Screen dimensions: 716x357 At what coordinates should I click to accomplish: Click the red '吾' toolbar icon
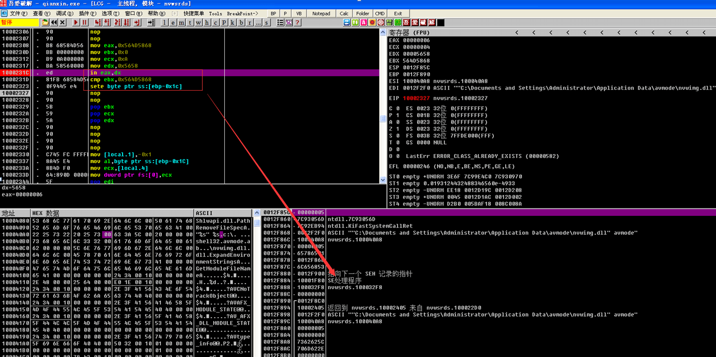point(406,22)
